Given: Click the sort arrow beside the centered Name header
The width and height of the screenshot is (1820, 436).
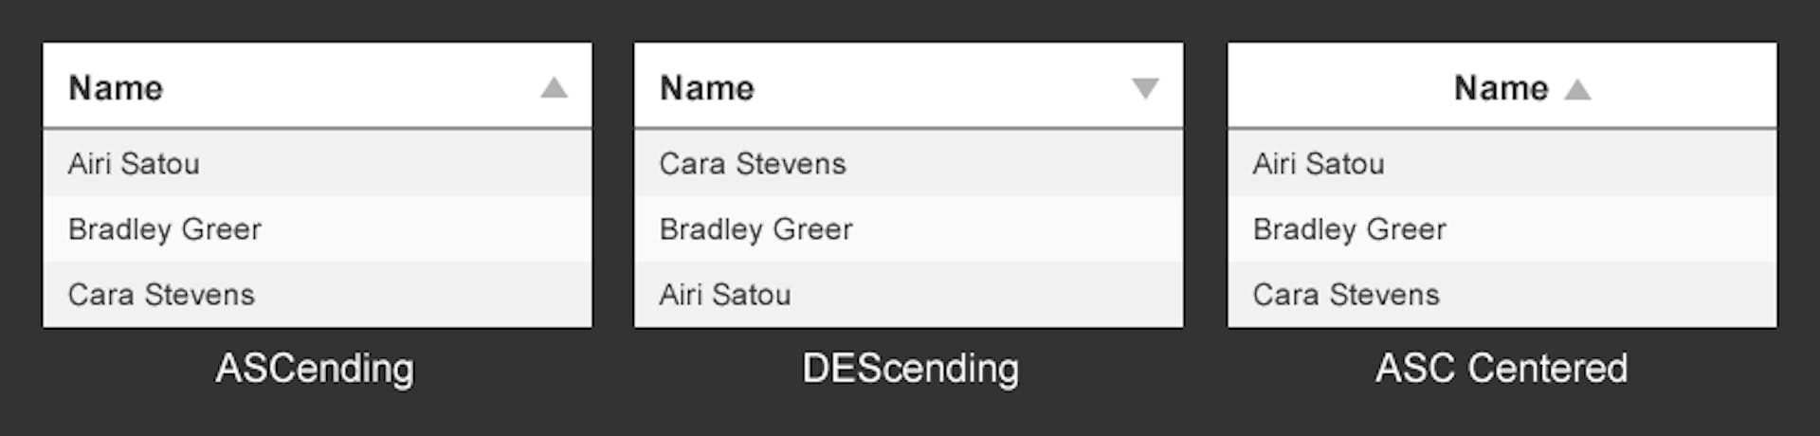Looking at the screenshot, I should (1577, 89).
